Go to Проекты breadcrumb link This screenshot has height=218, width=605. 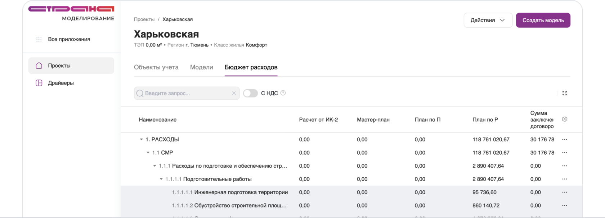click(144, 19)
